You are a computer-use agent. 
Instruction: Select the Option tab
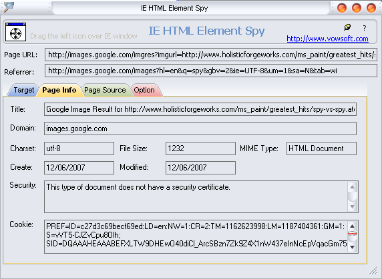144,90
